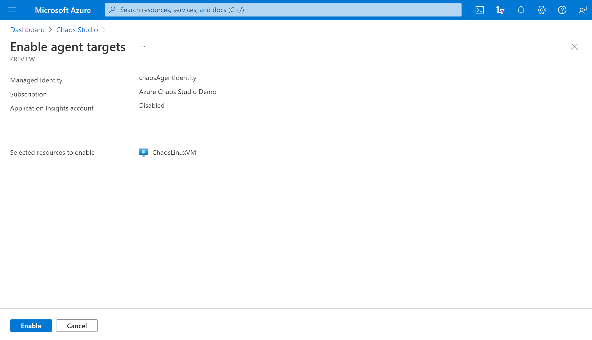Click the Azure settings gear icon

click(542, 10)
